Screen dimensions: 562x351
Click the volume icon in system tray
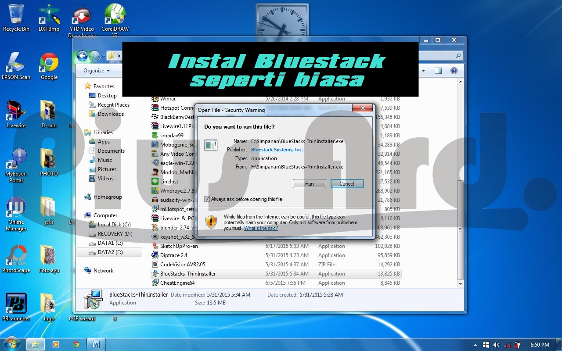pos(496,345)
